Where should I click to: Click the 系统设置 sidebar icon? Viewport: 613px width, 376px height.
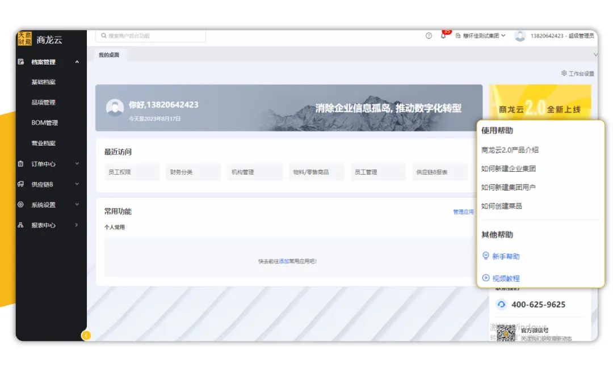[x=21, y=205]
